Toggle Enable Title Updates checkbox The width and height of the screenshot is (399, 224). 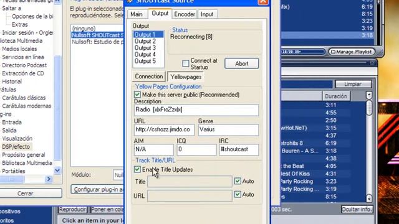pos(137,169)
